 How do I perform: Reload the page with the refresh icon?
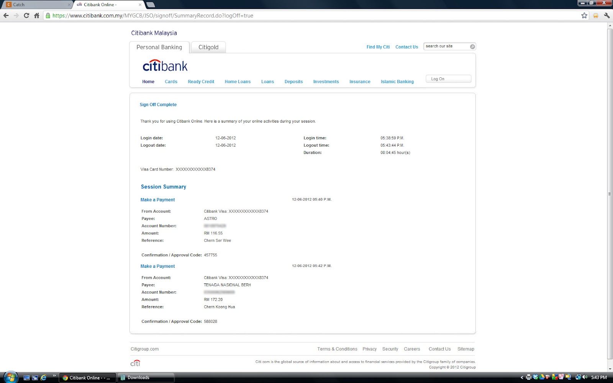pos(26,16)
